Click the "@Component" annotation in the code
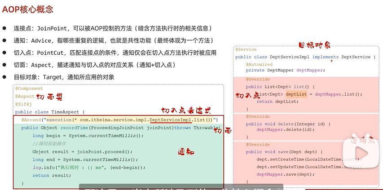The image size is (383, 190). point(29,88)
